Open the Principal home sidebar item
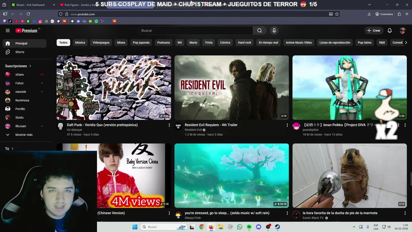Screen dimensions: 412x232 pos(24,43)
